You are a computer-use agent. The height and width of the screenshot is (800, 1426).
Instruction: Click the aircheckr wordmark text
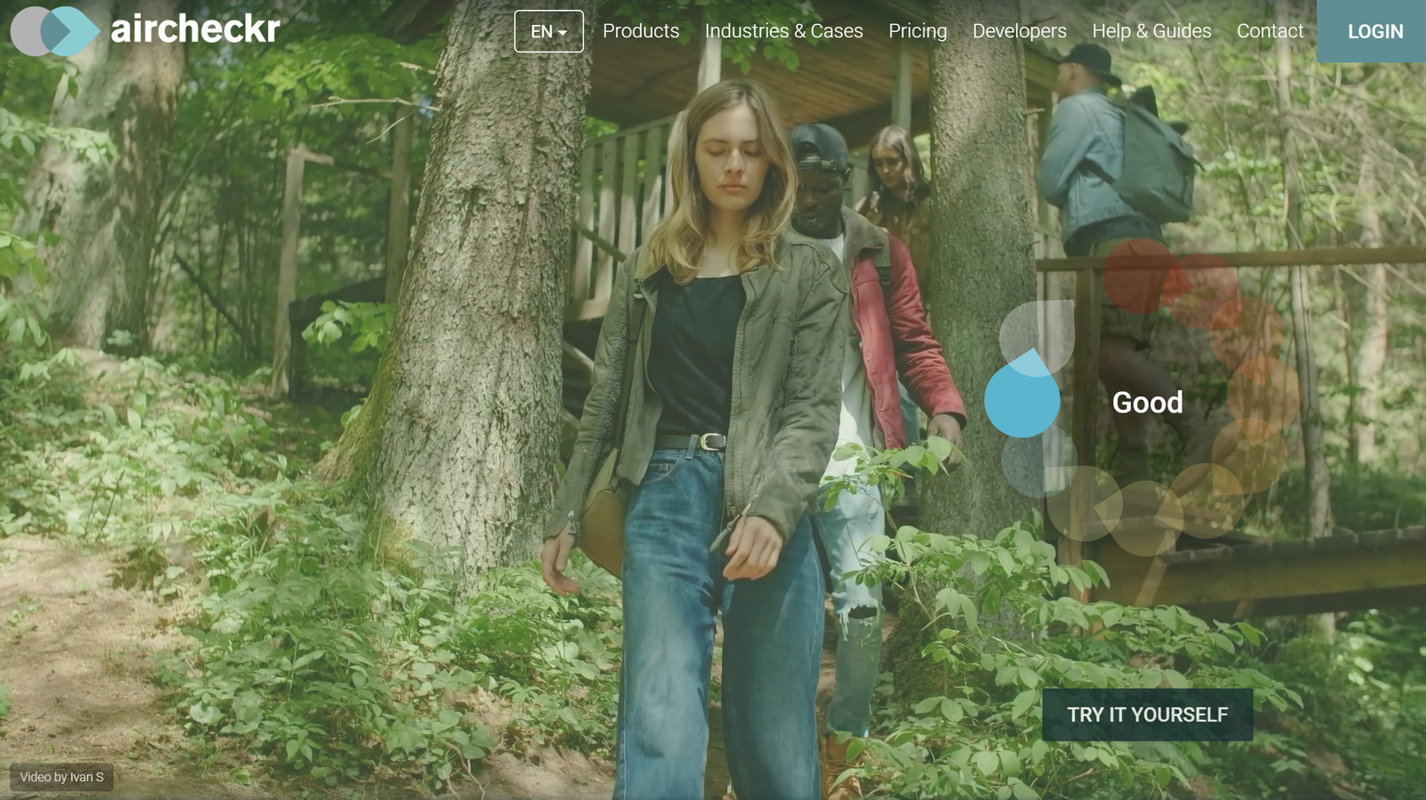tap(195, 29)
